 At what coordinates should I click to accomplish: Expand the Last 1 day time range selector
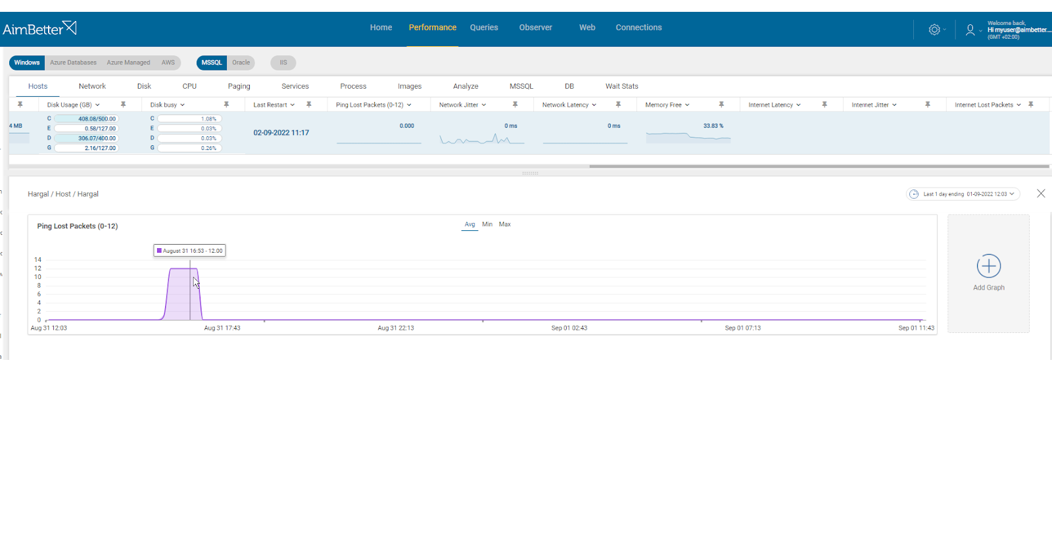[963, 194]
